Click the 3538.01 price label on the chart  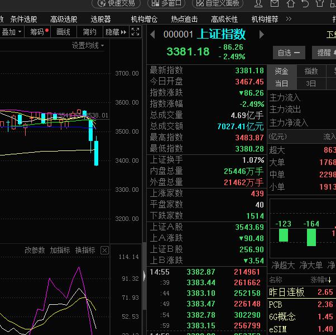point(97,115)
